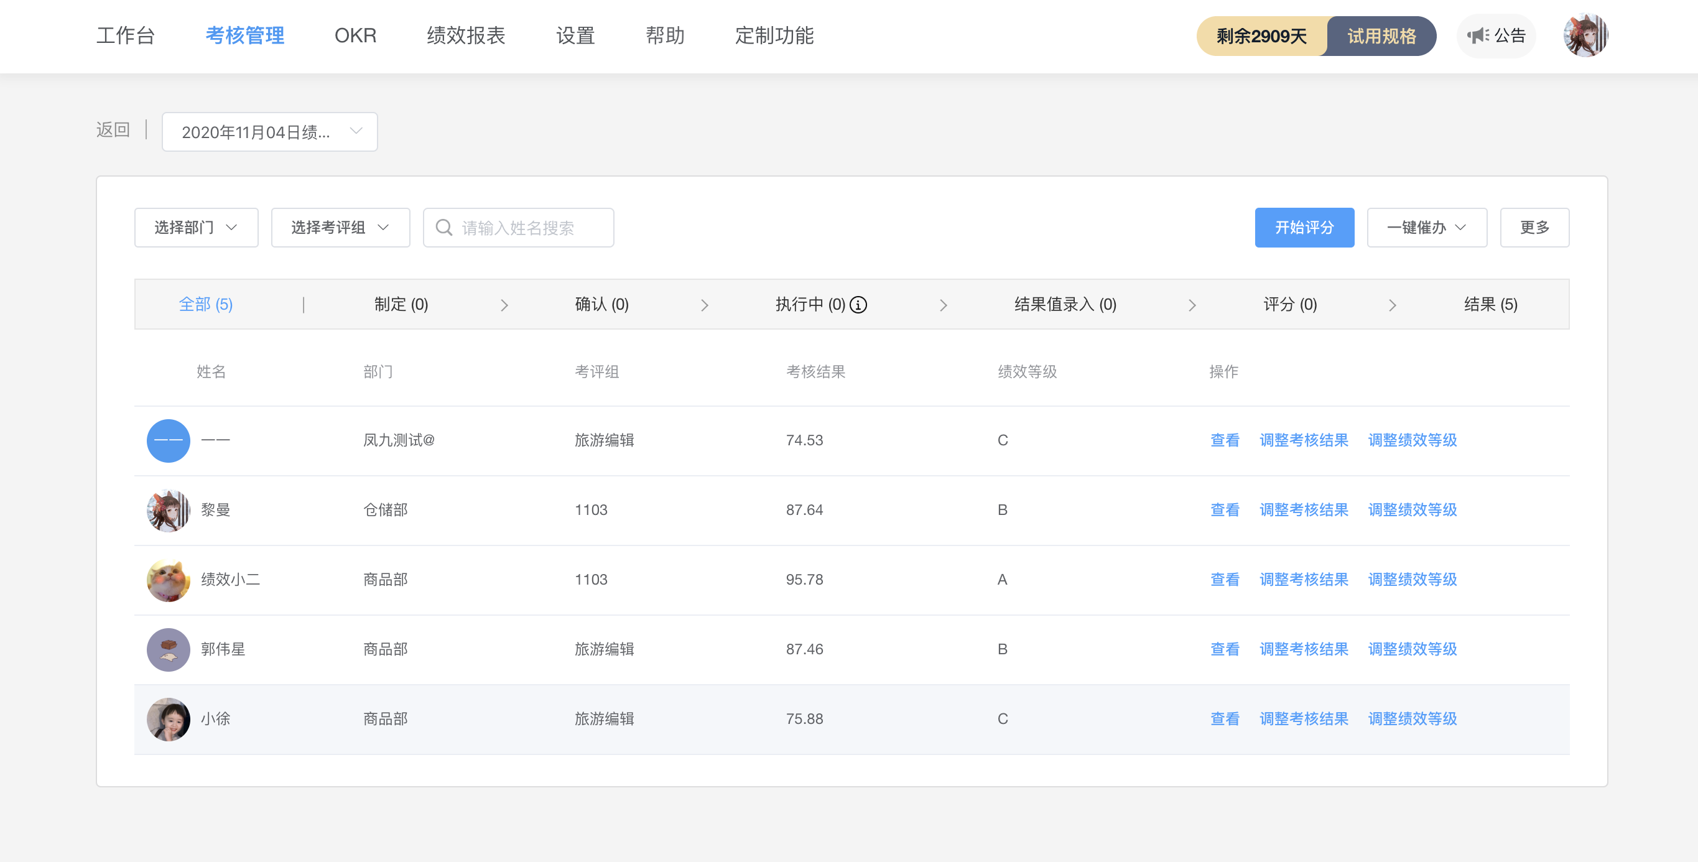Screen dimensions: 1698x862
Task: Expand the 一键催办 dropdown button
Action: coord(1427,228)
